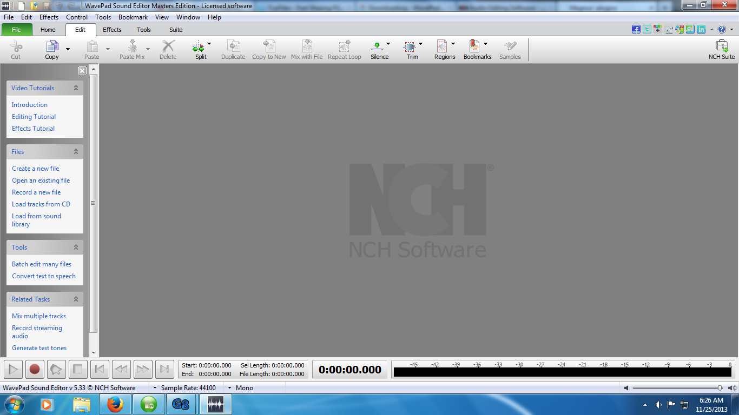The height and width of the screenshot is (415, 739).
Task: Collapse the Video Tutorials section
Action: [x=76, y=88]
